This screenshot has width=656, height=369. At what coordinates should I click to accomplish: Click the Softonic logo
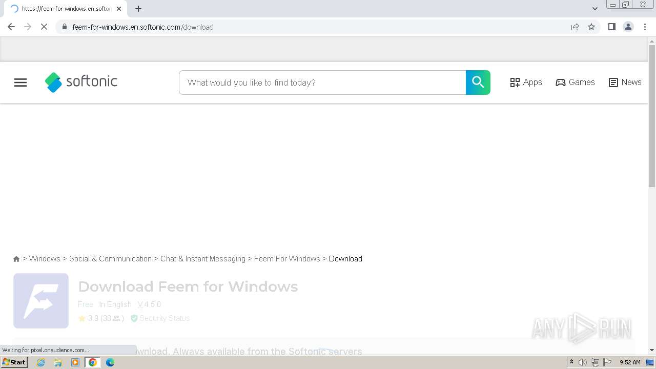click(x=81, y=82)
